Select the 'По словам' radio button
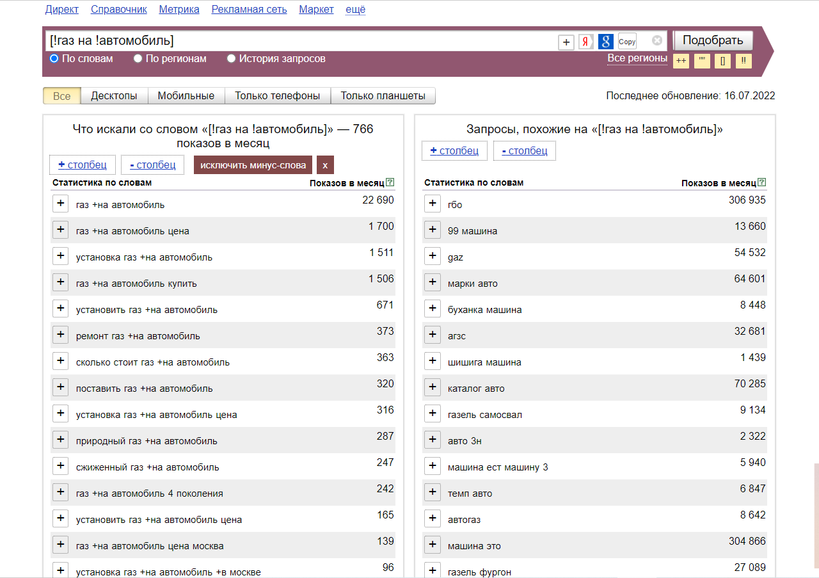This screenshot has height=578, width=819. [x=54, y=58]
